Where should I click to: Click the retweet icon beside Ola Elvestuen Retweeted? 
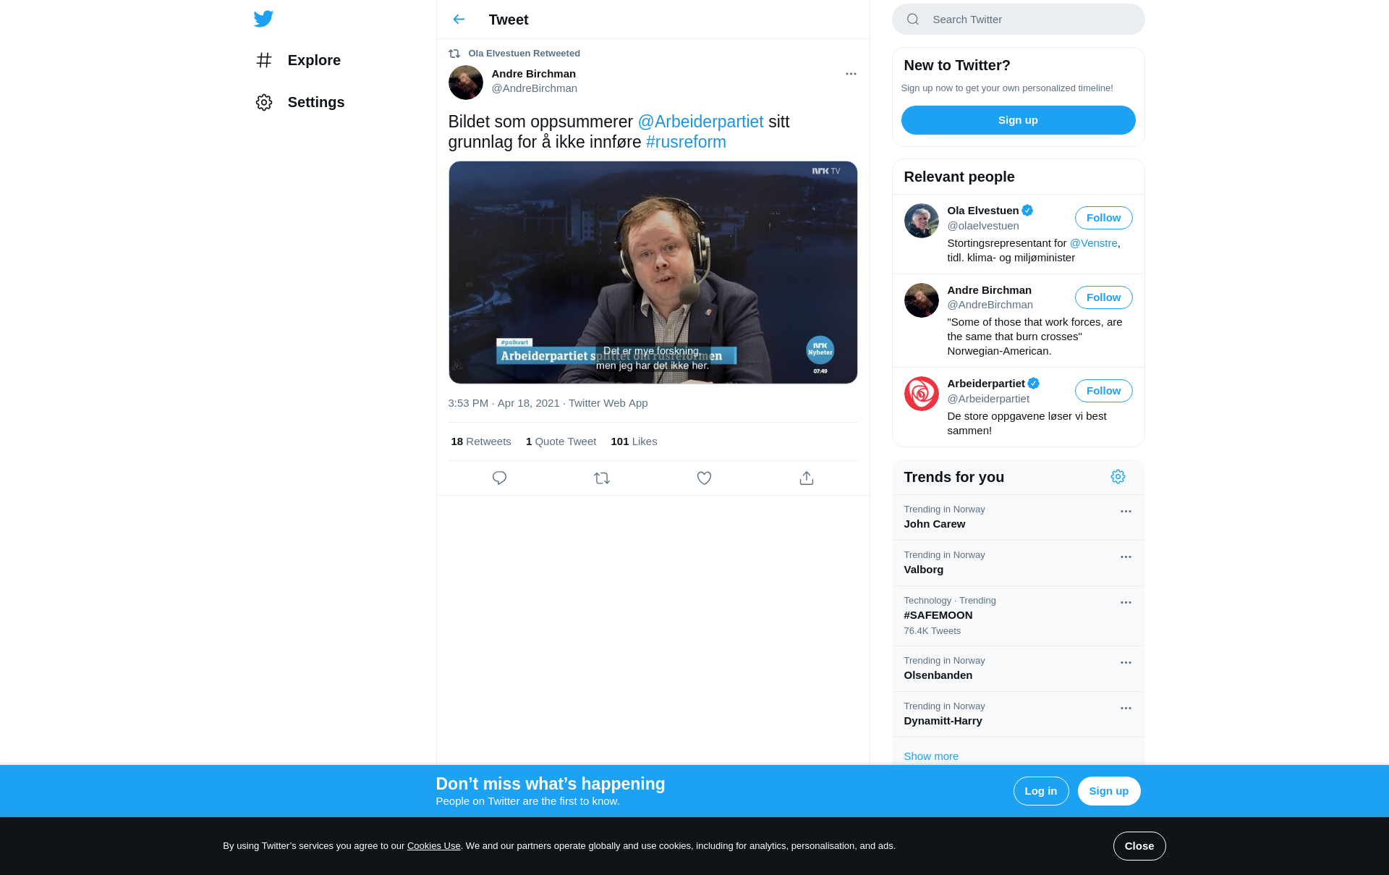coord(454,54)
